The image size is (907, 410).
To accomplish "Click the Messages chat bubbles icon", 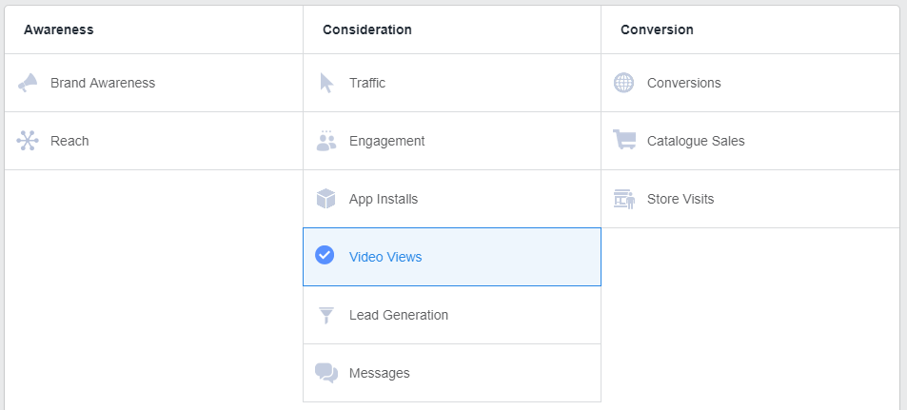I will 326,373.
